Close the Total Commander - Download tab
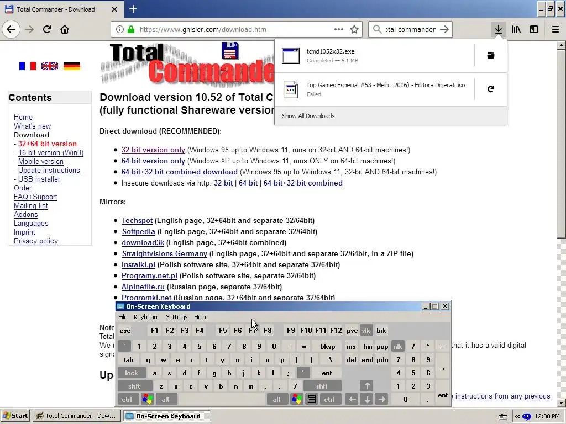The height and width of the screenshot is (424, 566). pyautogui.click(x=114, y=9)
